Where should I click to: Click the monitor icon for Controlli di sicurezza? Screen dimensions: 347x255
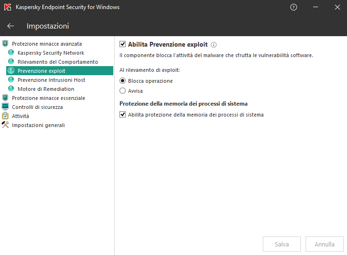click(x=5, y=107)
